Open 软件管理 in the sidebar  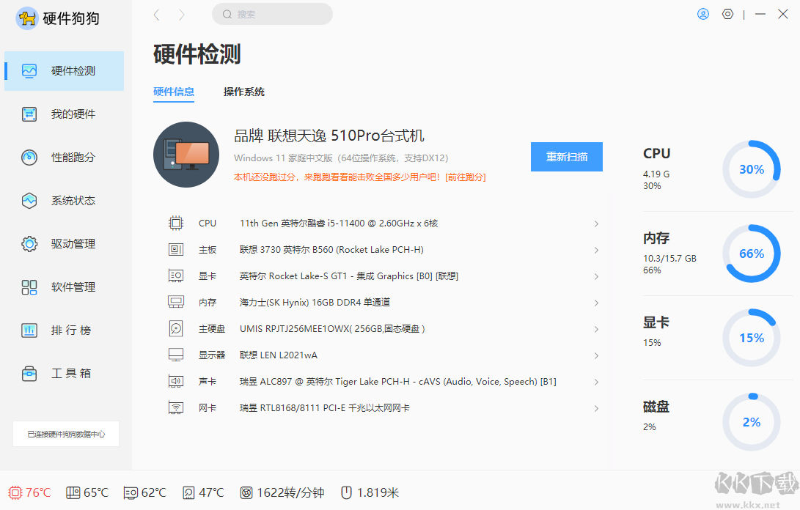[29, 287]
